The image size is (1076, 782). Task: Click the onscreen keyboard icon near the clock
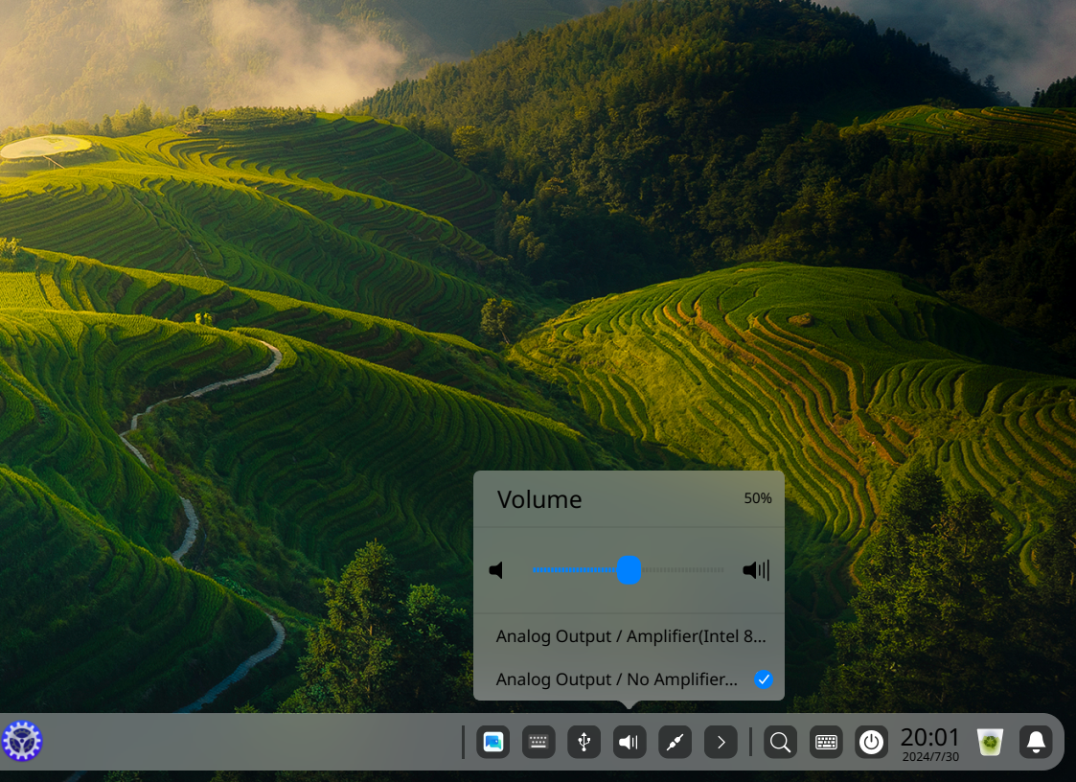pos(826,742)
